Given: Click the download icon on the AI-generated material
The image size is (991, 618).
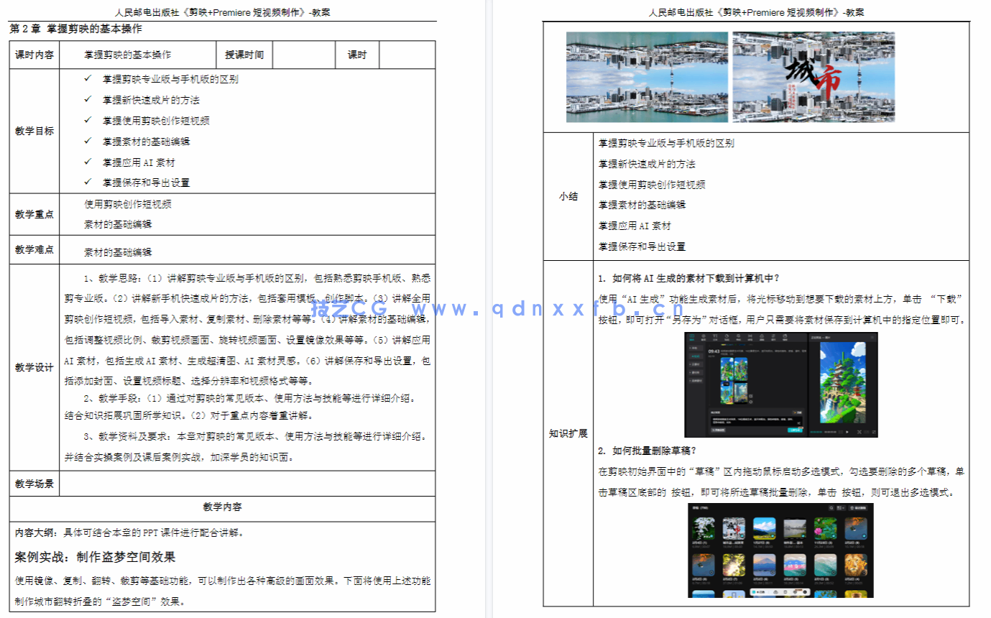Looking at the screenshot, I should 750,395.
